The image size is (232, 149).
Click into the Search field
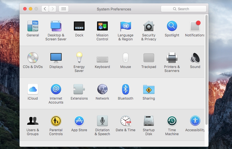[x=183, y=9]
